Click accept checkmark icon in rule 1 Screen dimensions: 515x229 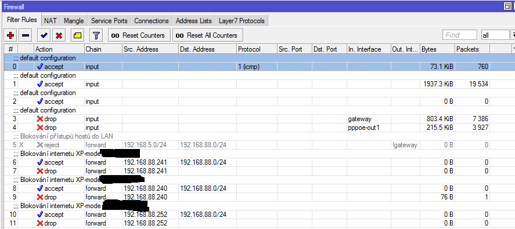39,84
